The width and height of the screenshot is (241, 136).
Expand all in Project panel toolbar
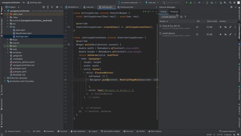pyautogui.click(x=48, y=7)
